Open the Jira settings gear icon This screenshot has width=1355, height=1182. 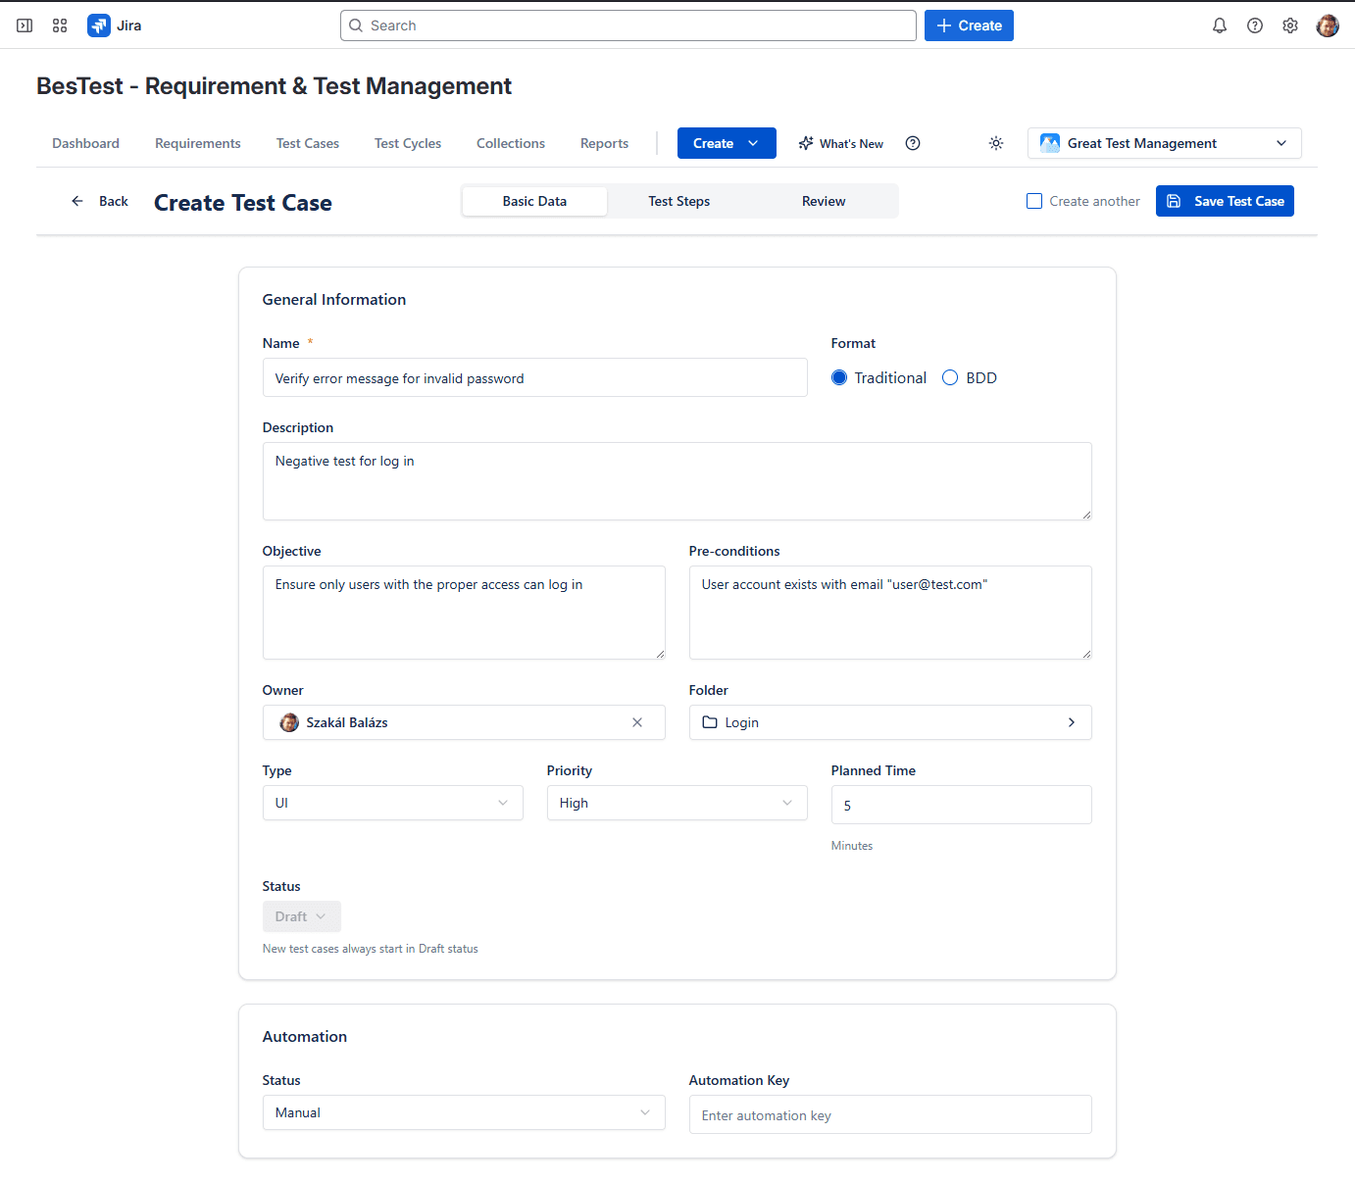(x=1290, y=25)
